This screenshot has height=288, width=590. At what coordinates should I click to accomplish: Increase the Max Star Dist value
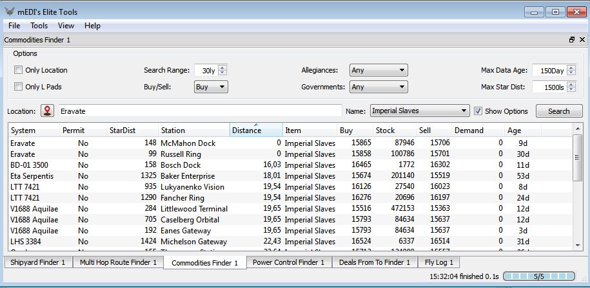(571, 84)
